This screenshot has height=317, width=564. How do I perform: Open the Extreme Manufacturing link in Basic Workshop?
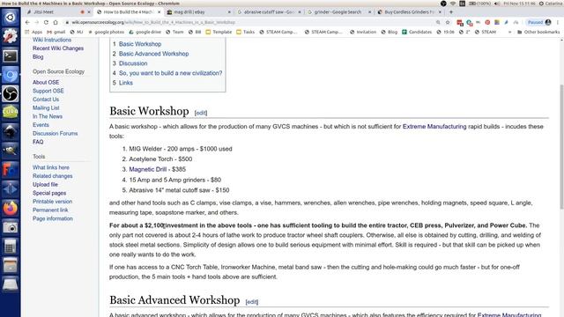click(x=434, y=127)
